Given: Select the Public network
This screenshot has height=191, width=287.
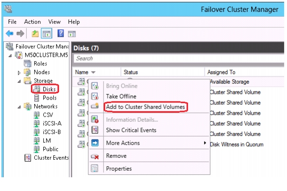Looking at the screenshot, I should point(50,149).
